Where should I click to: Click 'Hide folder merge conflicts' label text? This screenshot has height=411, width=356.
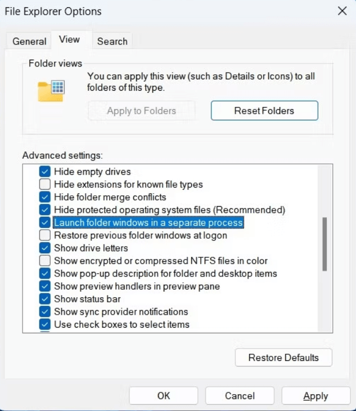coord(110,197)
